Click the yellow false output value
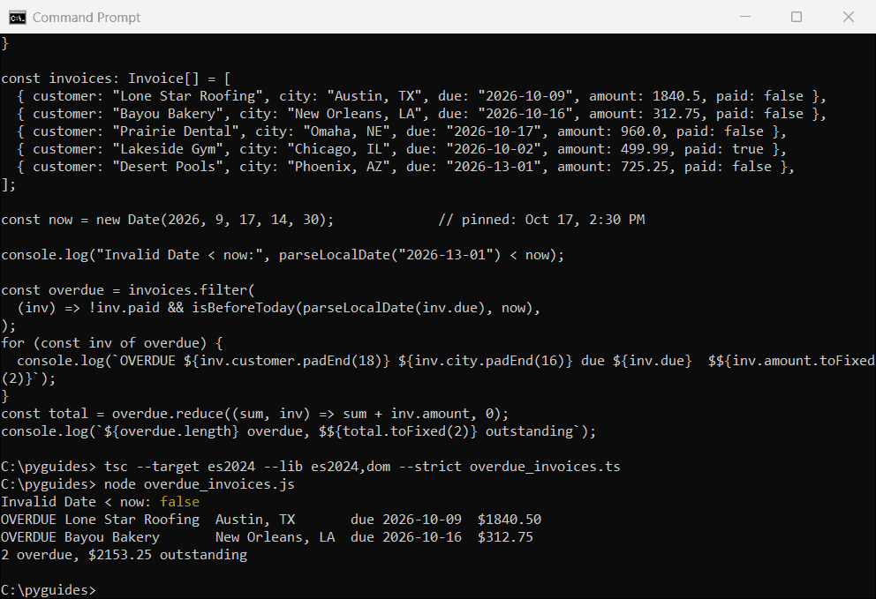The image size is (876, 599). [179, 502]
